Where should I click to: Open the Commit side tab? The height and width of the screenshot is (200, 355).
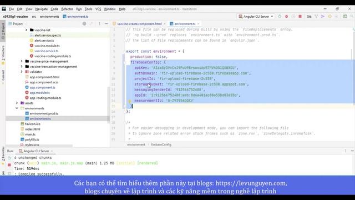click(x=3, y=77)
